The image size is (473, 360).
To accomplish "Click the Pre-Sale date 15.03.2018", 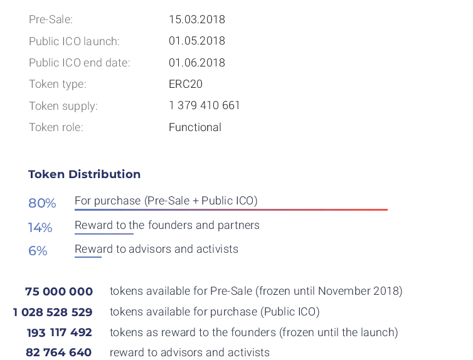I will 196,19.
